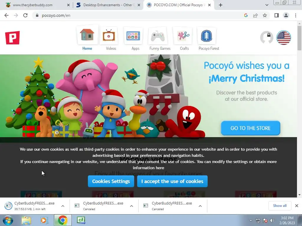Open Windows Explorer from the taskbar
302x226 pixels.
click(x=26, y=220)
